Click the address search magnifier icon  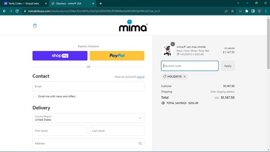(140, 144)
